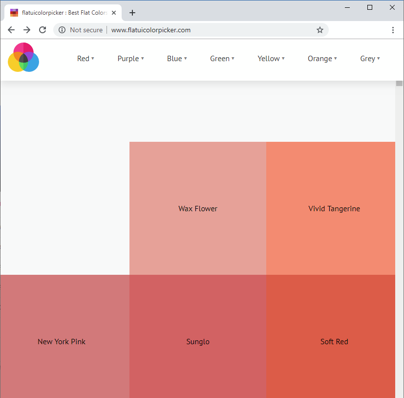Open the Grey color dropdown
The width and height of the screenshot is (404, 398).
pos(370,59)
